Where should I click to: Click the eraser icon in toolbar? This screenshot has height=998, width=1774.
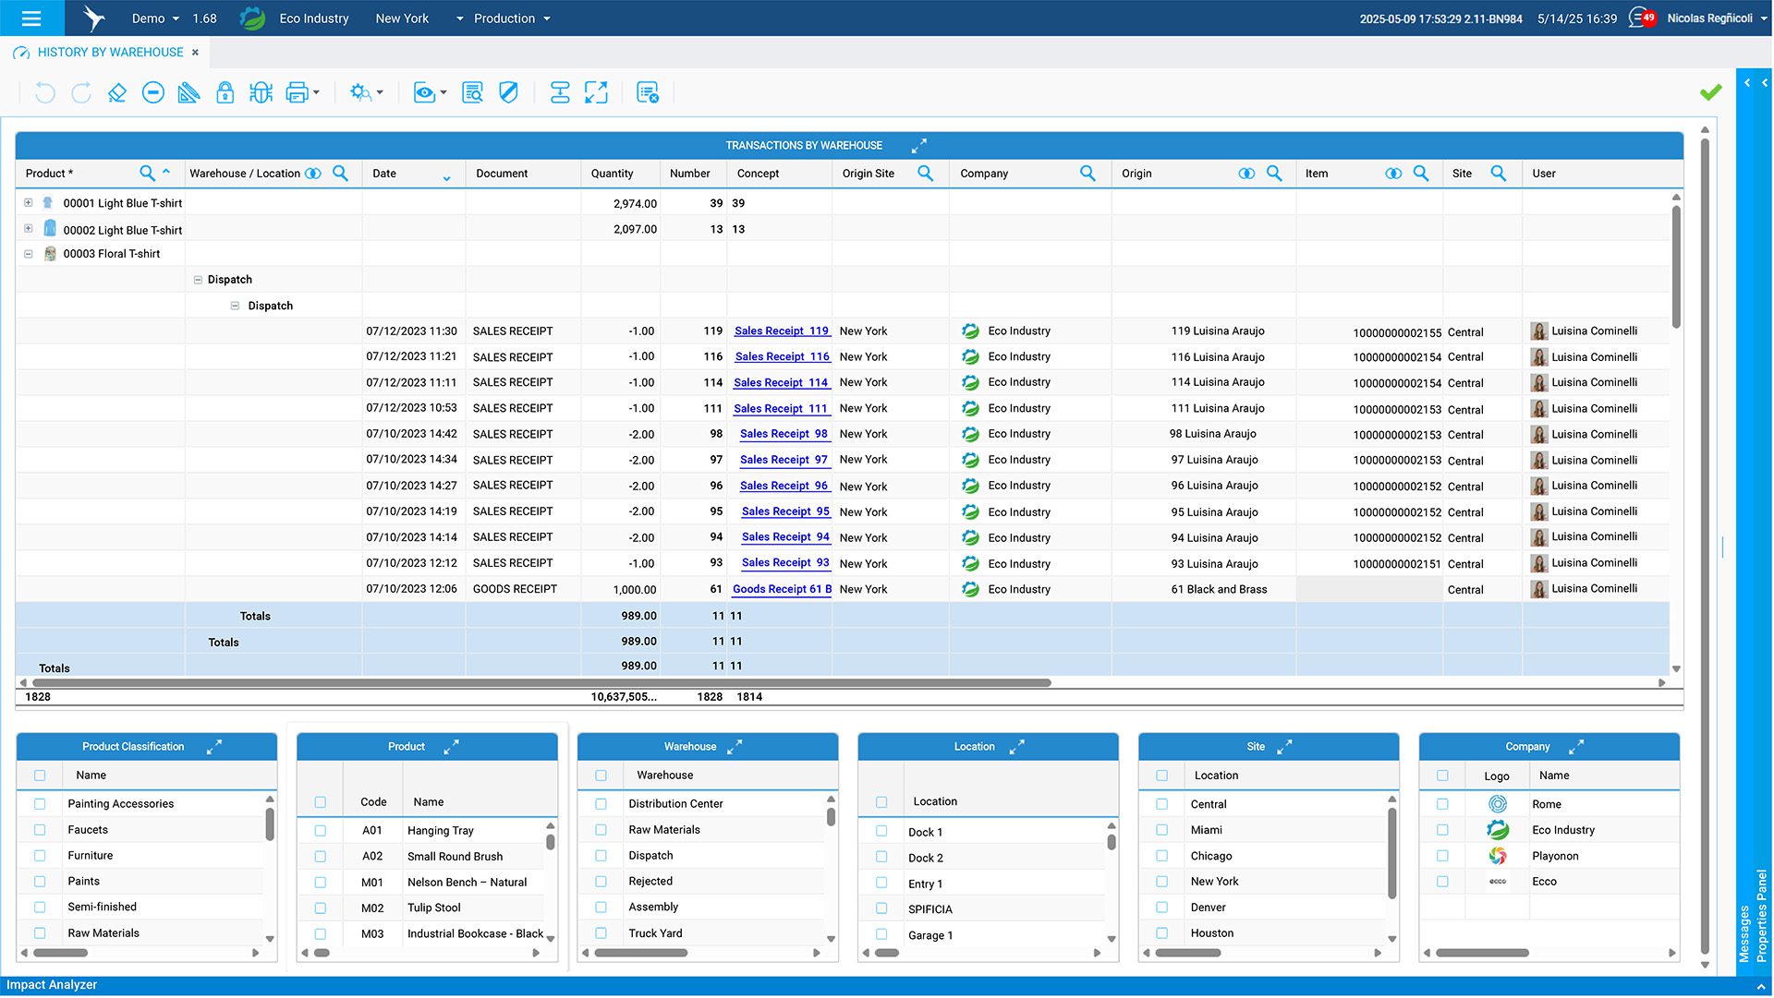pyautogui.click(x=116, y=93)
